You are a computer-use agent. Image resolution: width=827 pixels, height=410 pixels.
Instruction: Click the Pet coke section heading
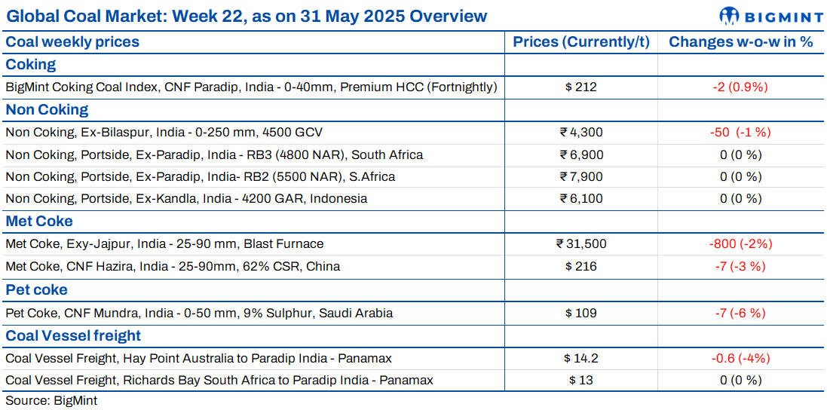37,290
